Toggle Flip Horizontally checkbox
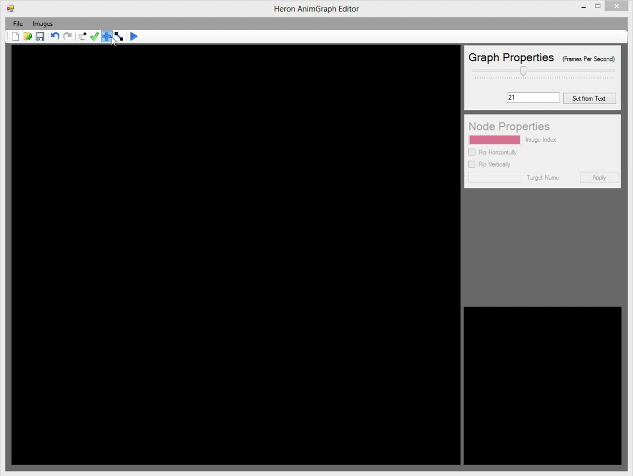 (472, 152)
